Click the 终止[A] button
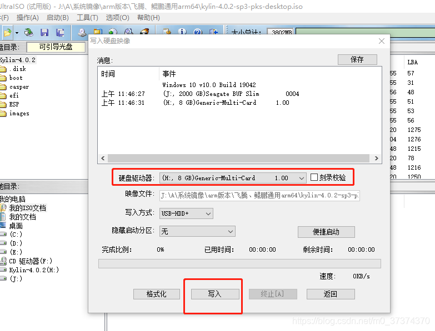The image size is (435, 331). coord(273,294)
